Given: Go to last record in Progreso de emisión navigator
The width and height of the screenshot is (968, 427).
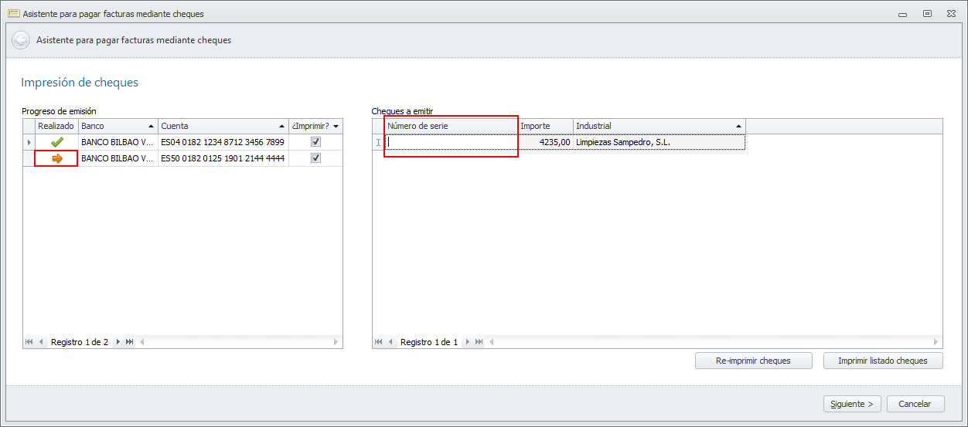Looking at the screenshot, I should tap(129, 341).
